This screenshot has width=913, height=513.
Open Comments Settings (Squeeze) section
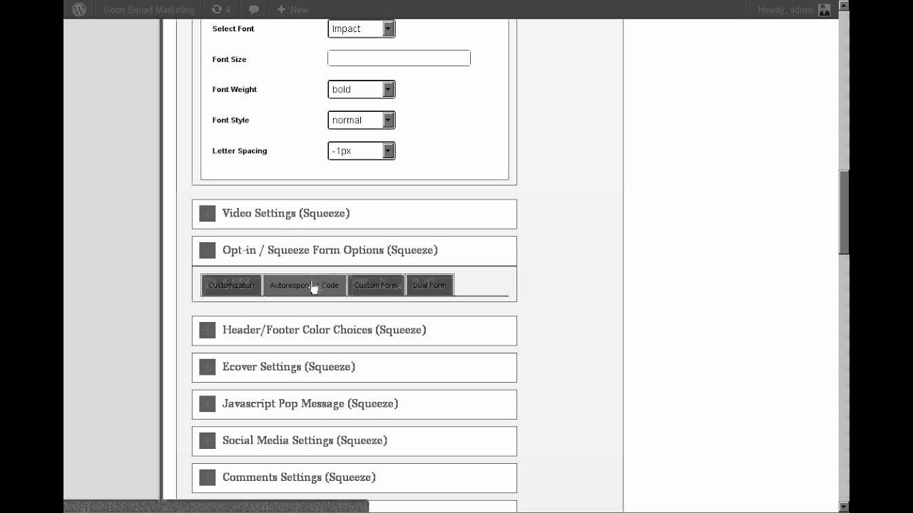tap(354, 478)
